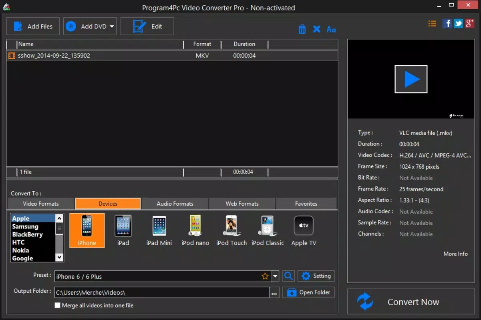Click the Open Folder button

[308, 292]
